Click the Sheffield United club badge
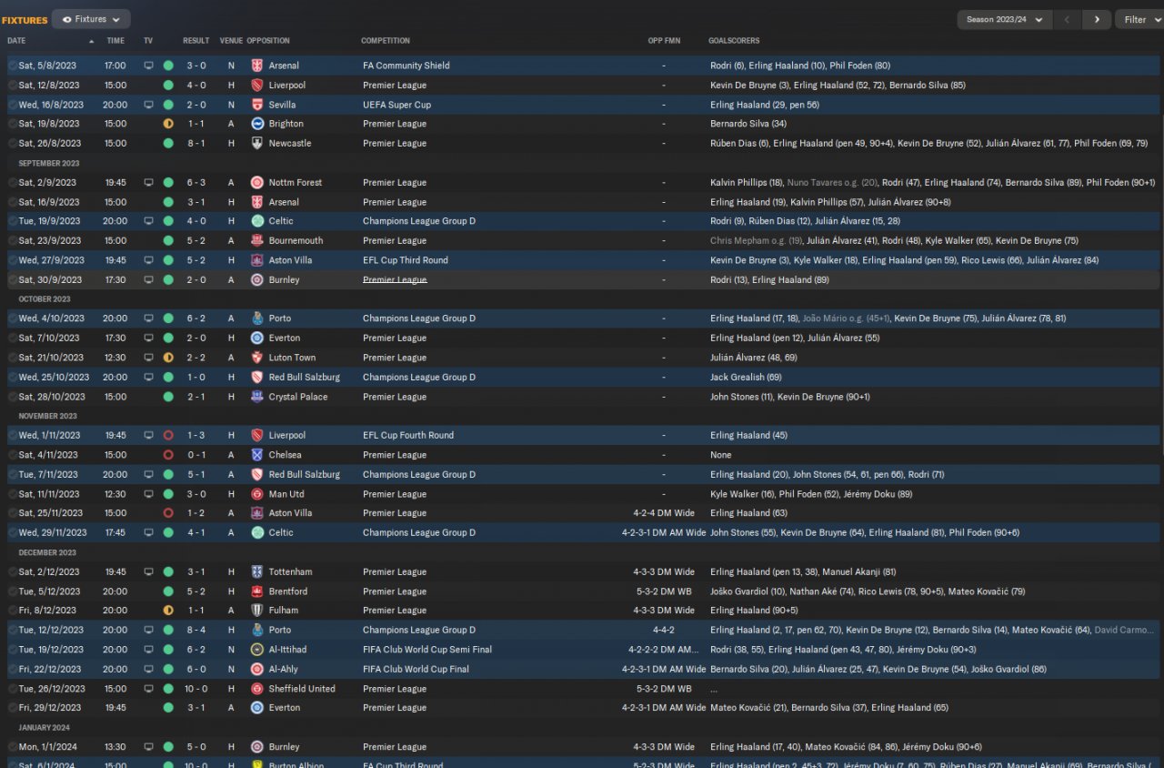 click(x=257, y=689)
